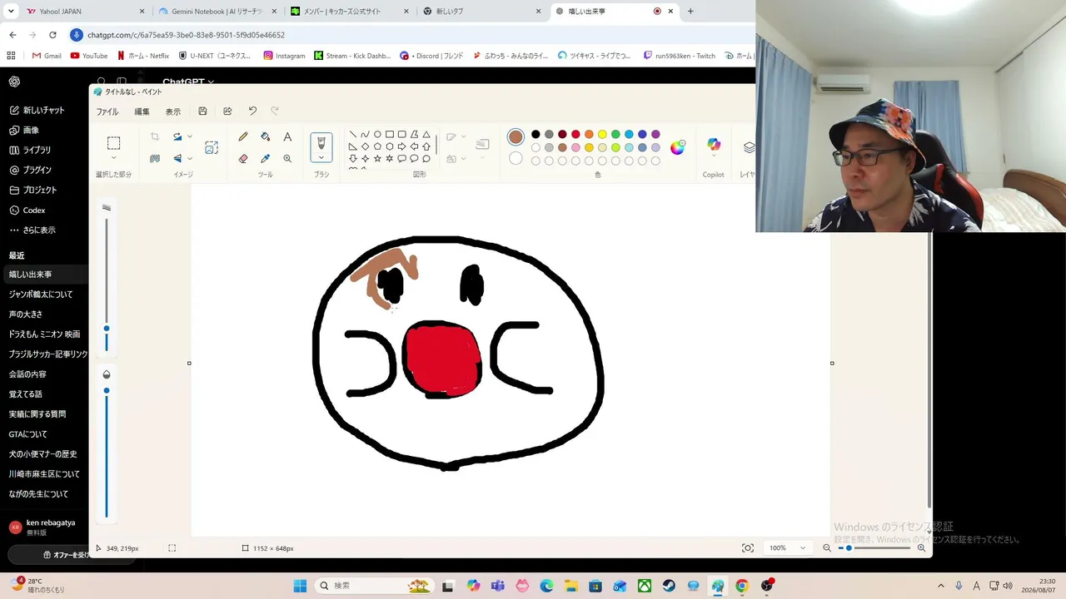Click the Fit to window icon

tap(748, 548)
